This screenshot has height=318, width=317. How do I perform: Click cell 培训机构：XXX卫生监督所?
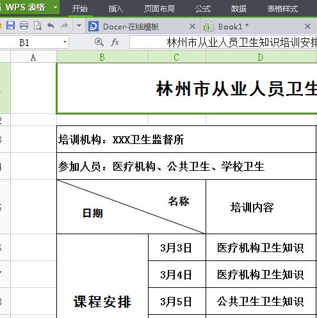coord(186,139)
